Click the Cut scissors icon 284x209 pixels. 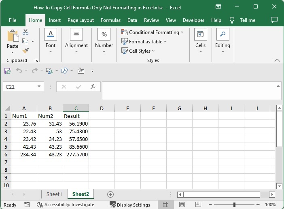click(x=25, y=32)
